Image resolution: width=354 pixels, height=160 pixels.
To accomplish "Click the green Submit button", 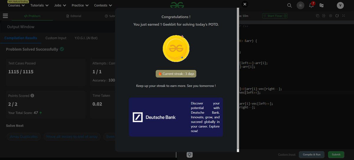I will 336,154.
